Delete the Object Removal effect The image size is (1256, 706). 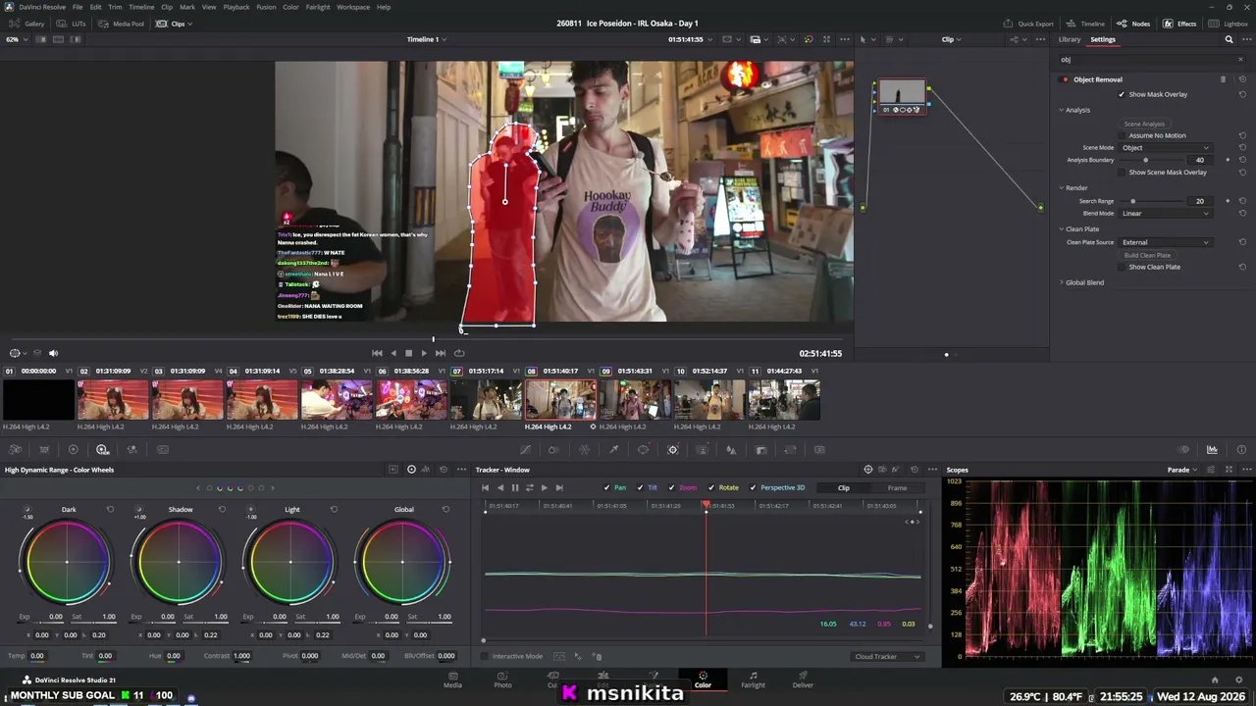coord(1223,79)
